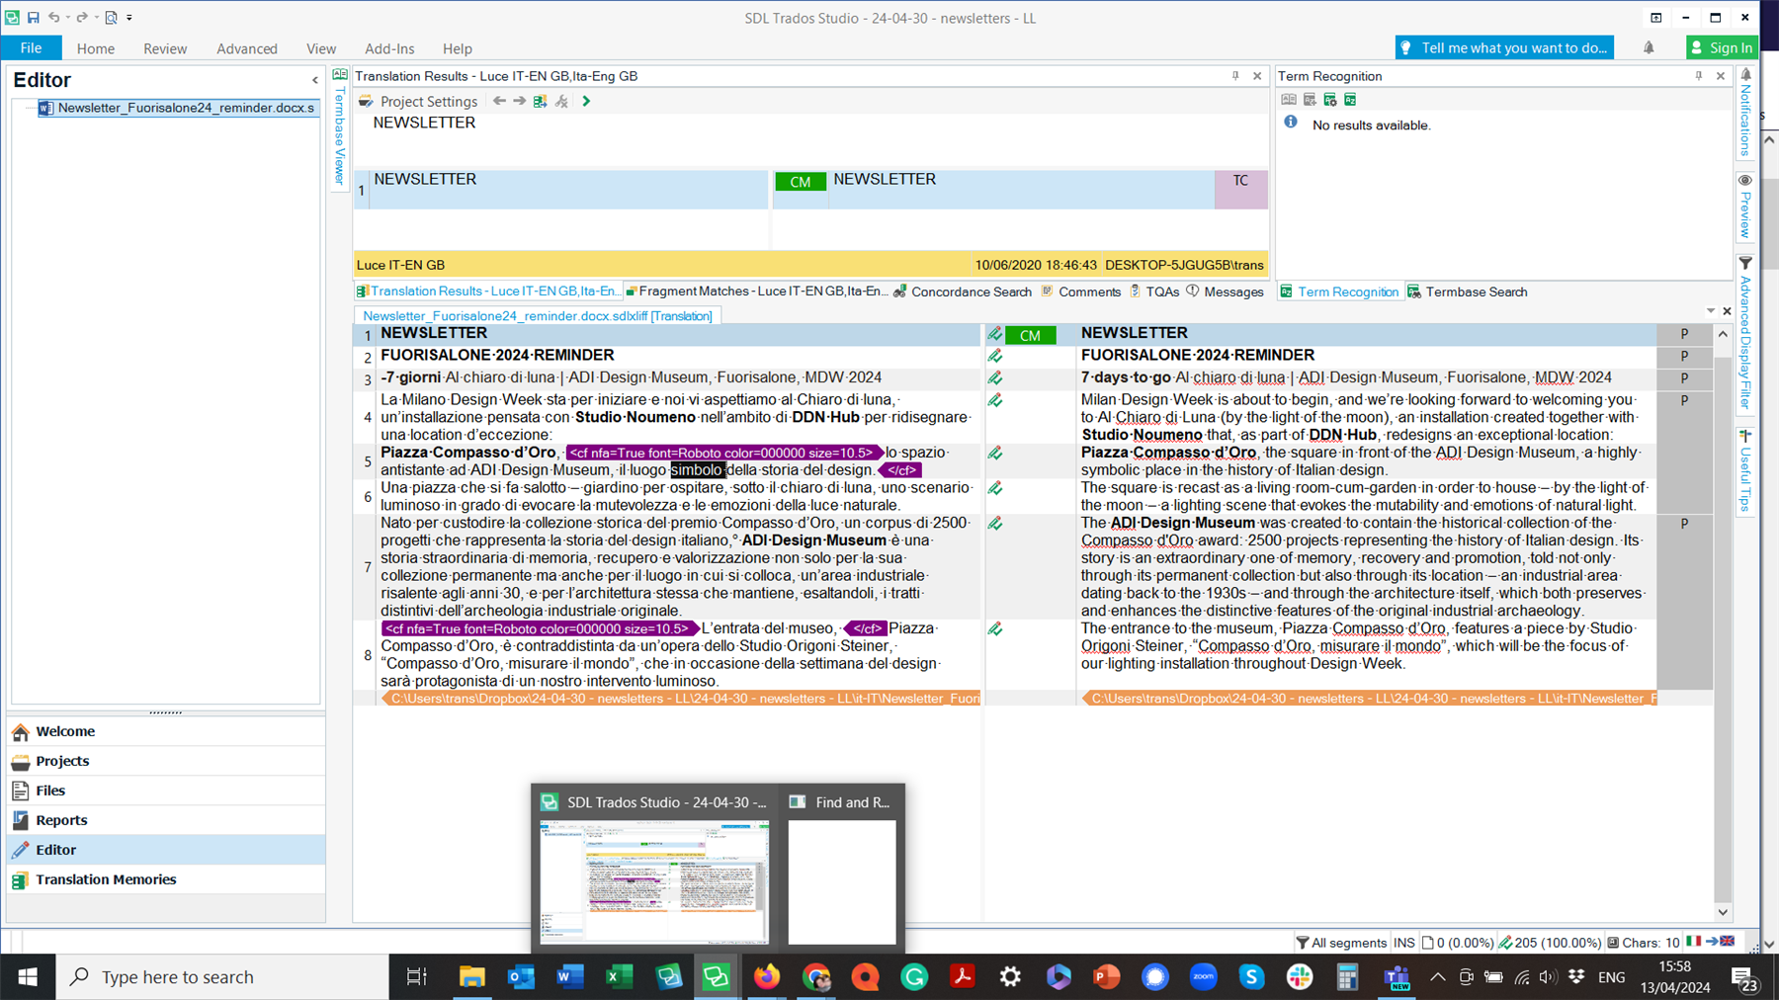Open Project Settings in Translation Results
1779x1000 pixels.
418,101
